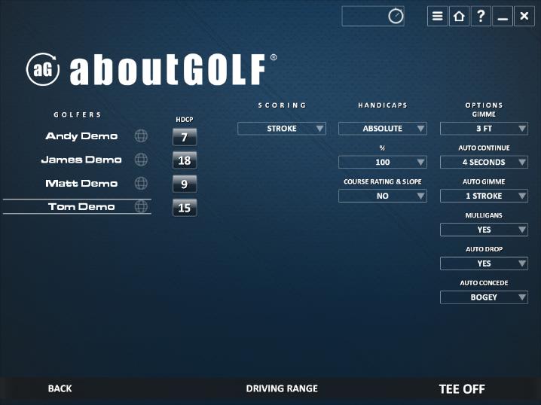Open help question mark icon
This screenshot has height=405, width=541.
[481, 17]
